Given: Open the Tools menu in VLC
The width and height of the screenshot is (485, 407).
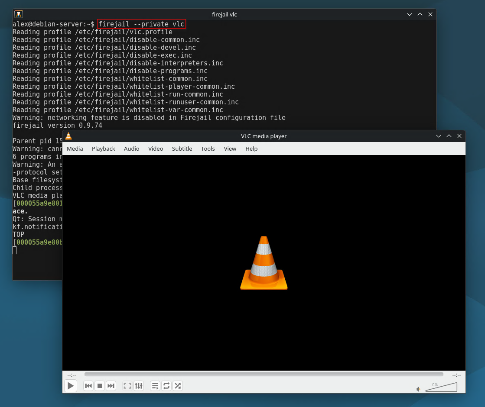Looking at the screenshot, I should click(208, 149).
